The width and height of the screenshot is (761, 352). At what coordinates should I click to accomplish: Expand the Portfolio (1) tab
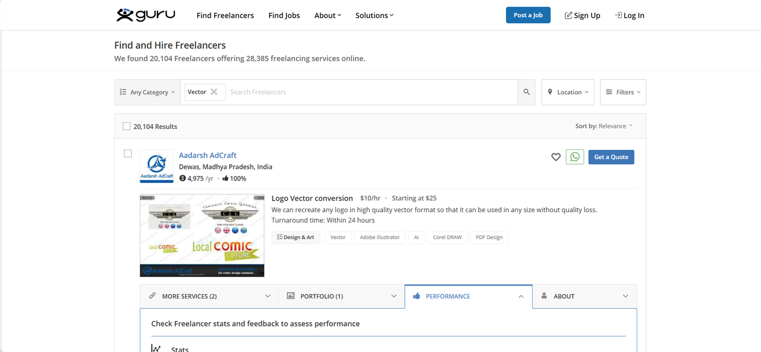(x=341, y=296)
